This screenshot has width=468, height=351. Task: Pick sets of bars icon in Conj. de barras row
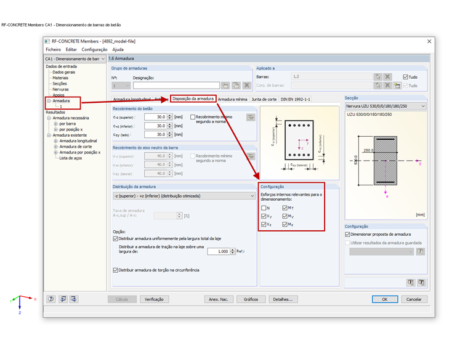click(x=377, y=86)
